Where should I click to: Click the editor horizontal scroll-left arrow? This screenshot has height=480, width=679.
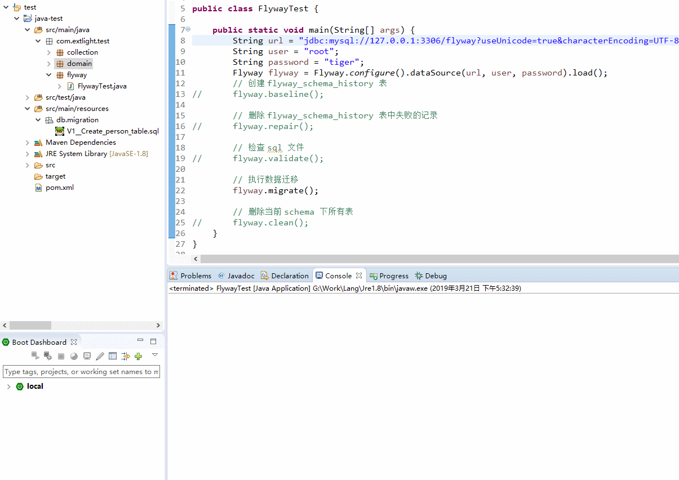point(196,259)
